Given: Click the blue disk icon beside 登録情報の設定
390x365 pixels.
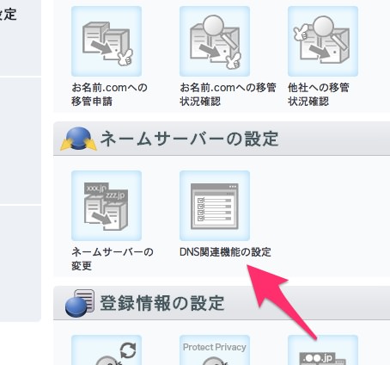Looking at the screenshot, I should click(80, 303).
